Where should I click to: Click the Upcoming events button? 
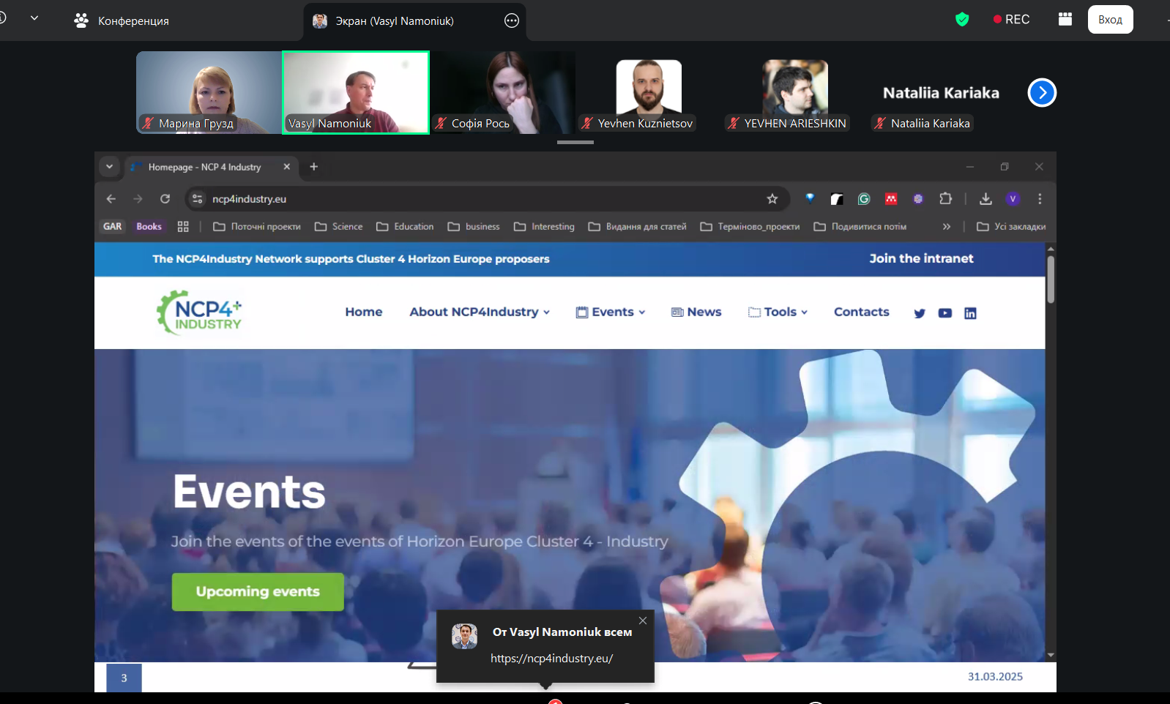pos(258,591)
